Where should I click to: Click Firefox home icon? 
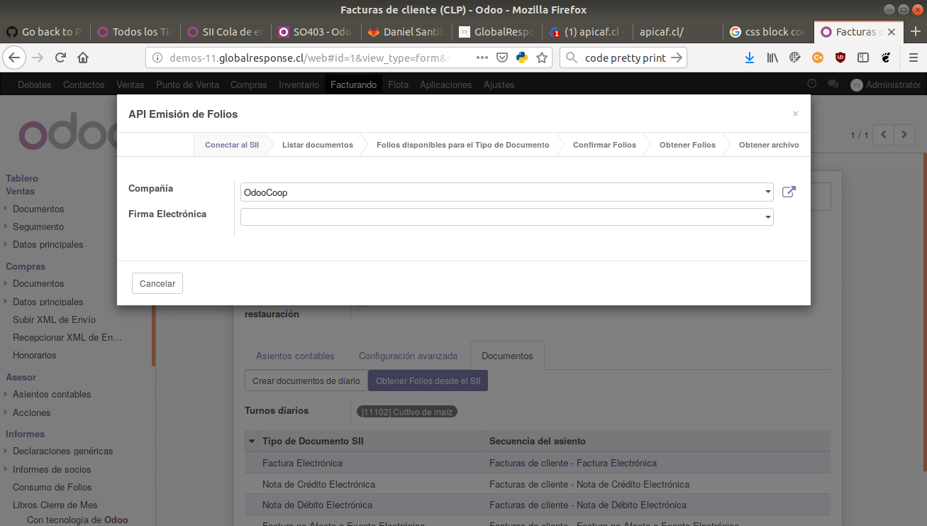point(83,57)
